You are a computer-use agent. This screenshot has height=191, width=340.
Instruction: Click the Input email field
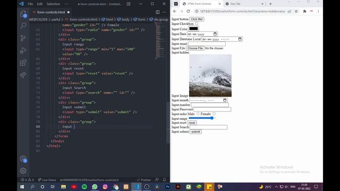tap(207, 44)
